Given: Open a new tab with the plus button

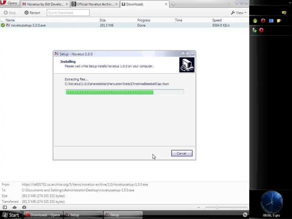Looking at the screenshot, I should 173,4.
